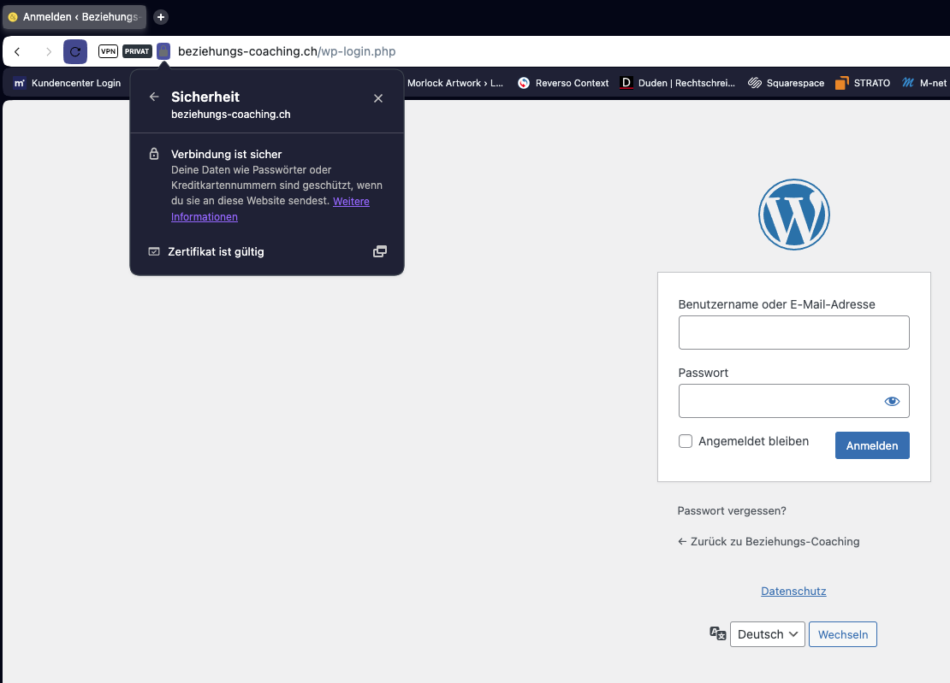Screen dimensions: 950x683
Task: Open Morlock Artwork bookmark
Action: (x=455, y=83)
